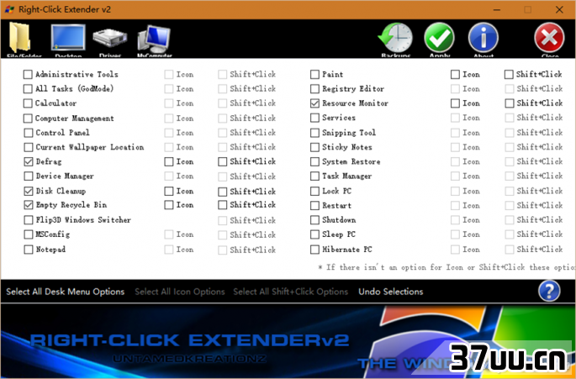Tick the Restart checkbox

[x=314, y=206]
